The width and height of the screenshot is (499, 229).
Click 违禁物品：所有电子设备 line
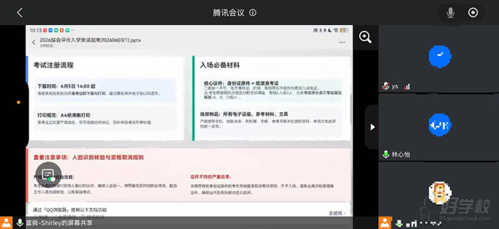(x=244, y=114)
